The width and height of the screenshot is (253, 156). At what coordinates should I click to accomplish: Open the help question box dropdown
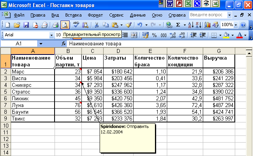[229, 15]
